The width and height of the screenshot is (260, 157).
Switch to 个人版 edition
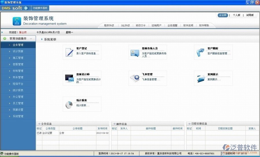[236, 15]
